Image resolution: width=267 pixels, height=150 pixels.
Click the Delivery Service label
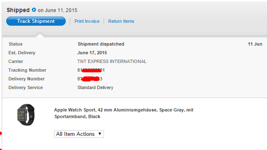tap(26, 87)
